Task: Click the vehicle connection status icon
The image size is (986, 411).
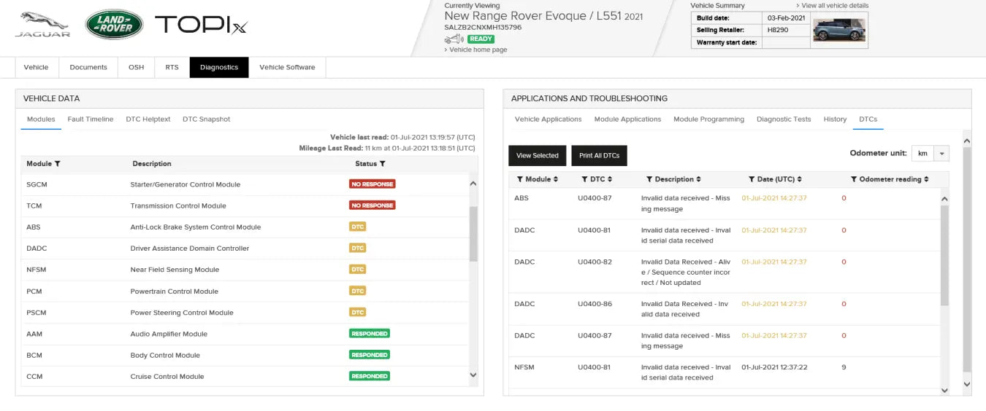Action: pyautogui.click(x=454, y=39)
